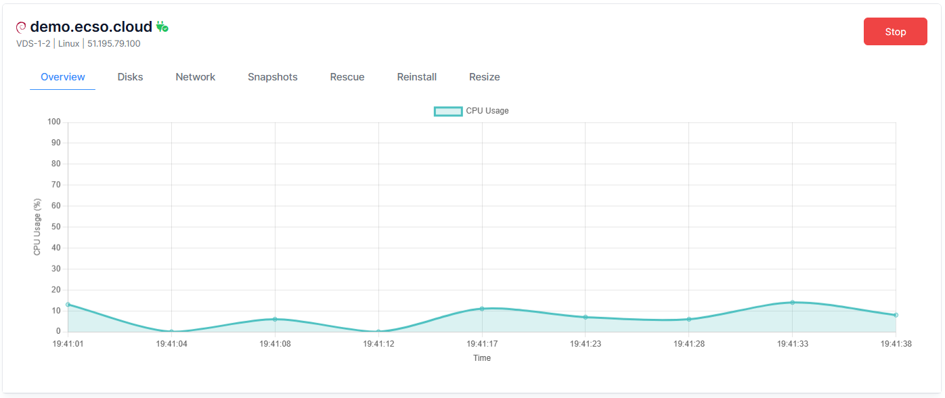Viewport: 945px width, 398px height.
Task: Click the last data point at 19:41:38
Action: tap(896, 315)
